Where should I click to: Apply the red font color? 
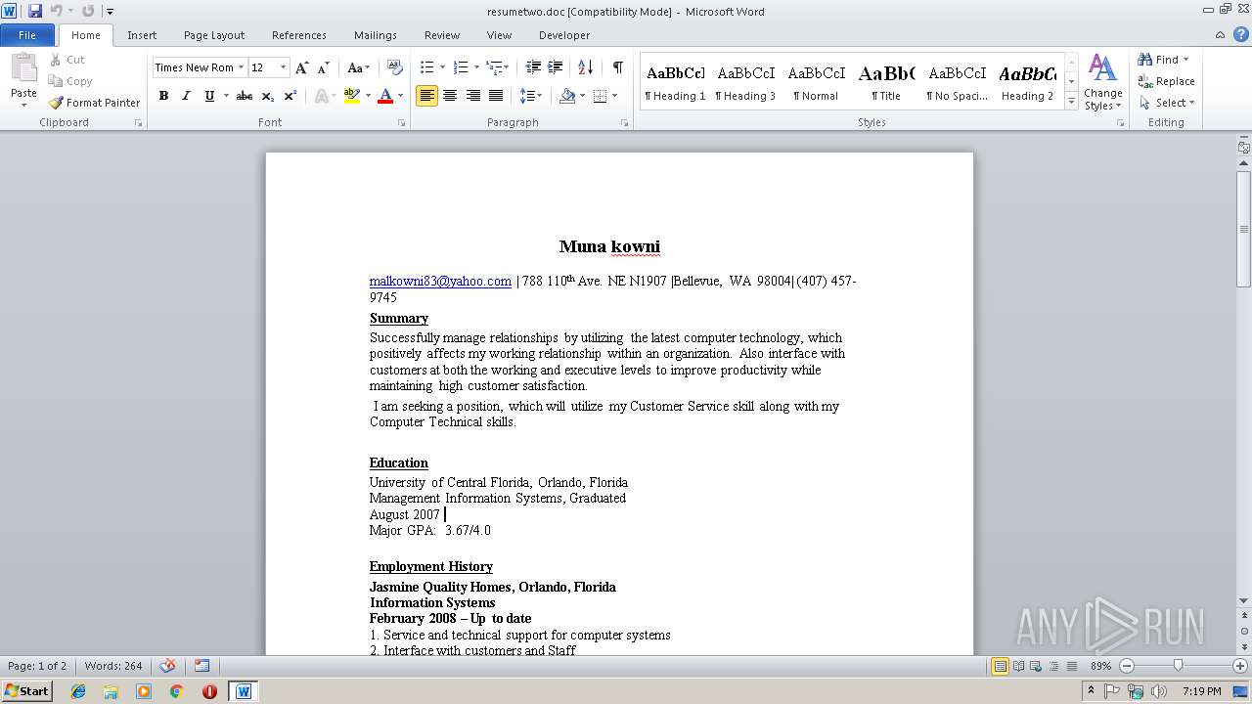(385, 96)
